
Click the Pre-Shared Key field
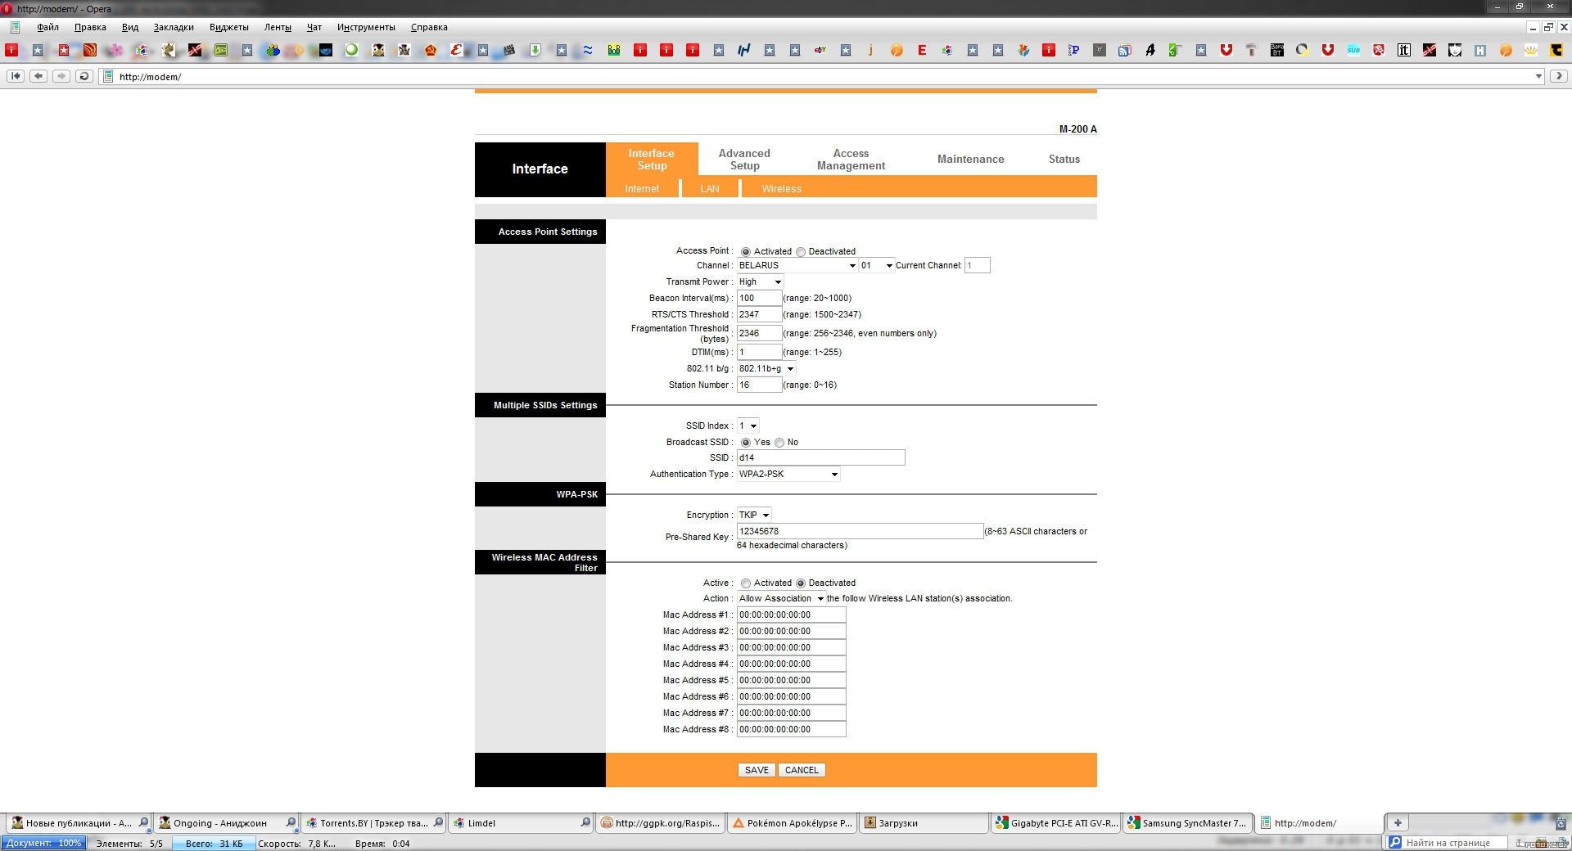click(x=860, y=531)
